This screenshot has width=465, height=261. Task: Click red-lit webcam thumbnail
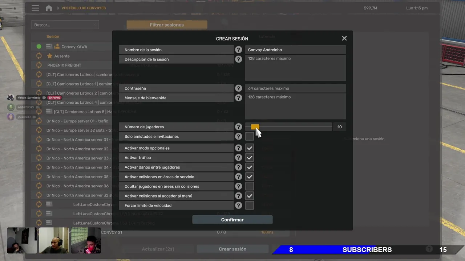coord(86,240)
